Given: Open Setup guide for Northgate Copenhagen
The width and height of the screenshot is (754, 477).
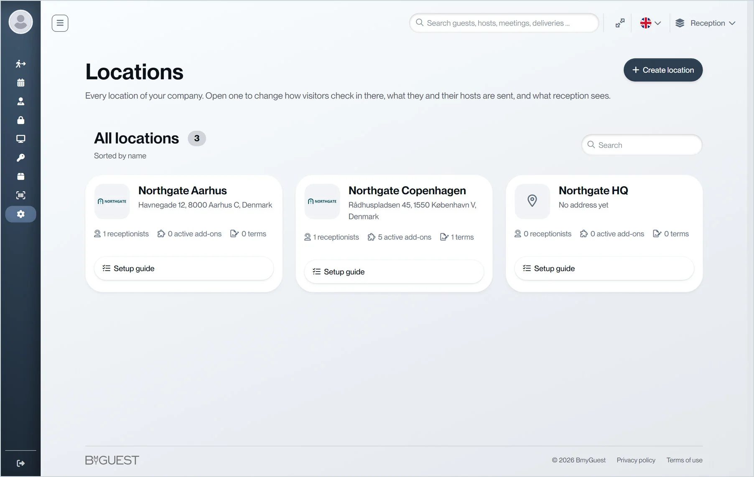Looking at the screenshot, I should [394, 271].
